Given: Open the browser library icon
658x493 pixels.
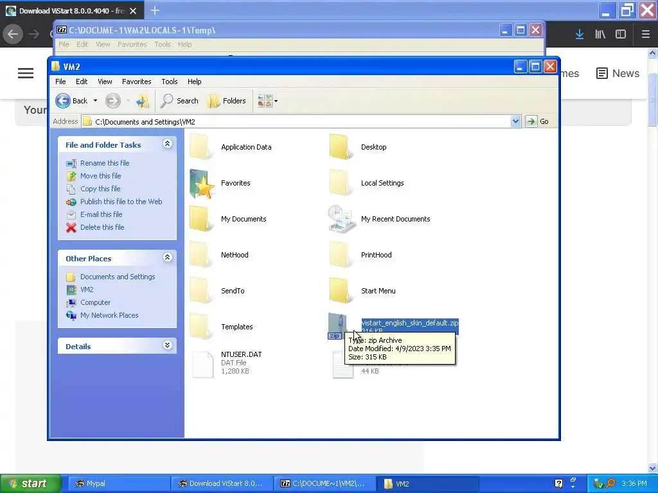Looking at the screenshot, I should (600, 34).
